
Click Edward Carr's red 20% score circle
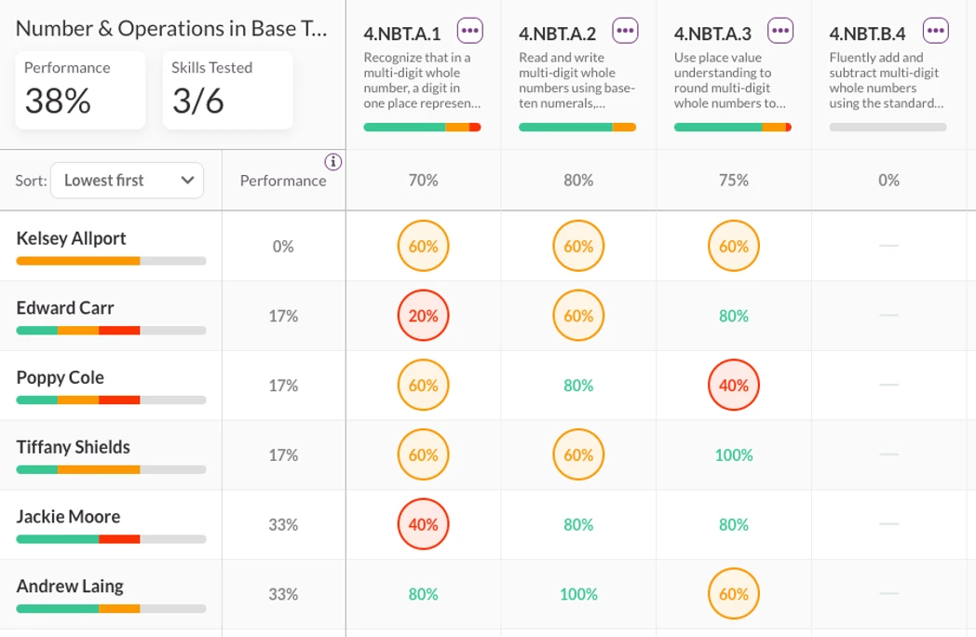(424, 315)
